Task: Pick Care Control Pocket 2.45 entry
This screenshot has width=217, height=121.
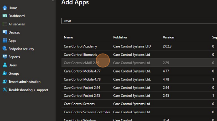Action: (82, 96)
